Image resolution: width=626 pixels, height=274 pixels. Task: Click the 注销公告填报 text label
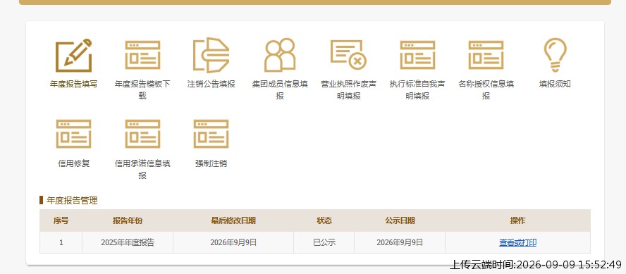[211, 84]
